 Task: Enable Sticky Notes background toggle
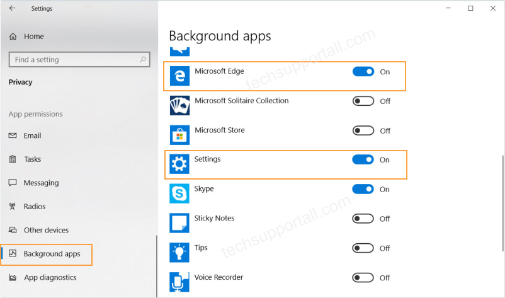point(363,219)
